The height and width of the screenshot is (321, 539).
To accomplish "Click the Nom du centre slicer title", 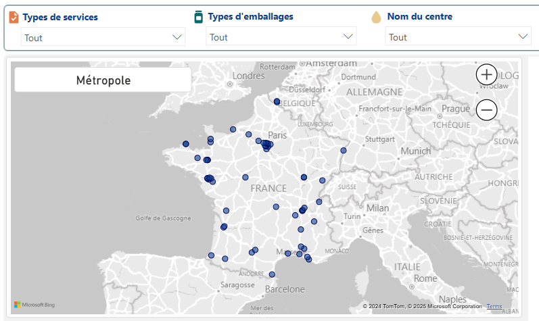I will pos(420,16).
